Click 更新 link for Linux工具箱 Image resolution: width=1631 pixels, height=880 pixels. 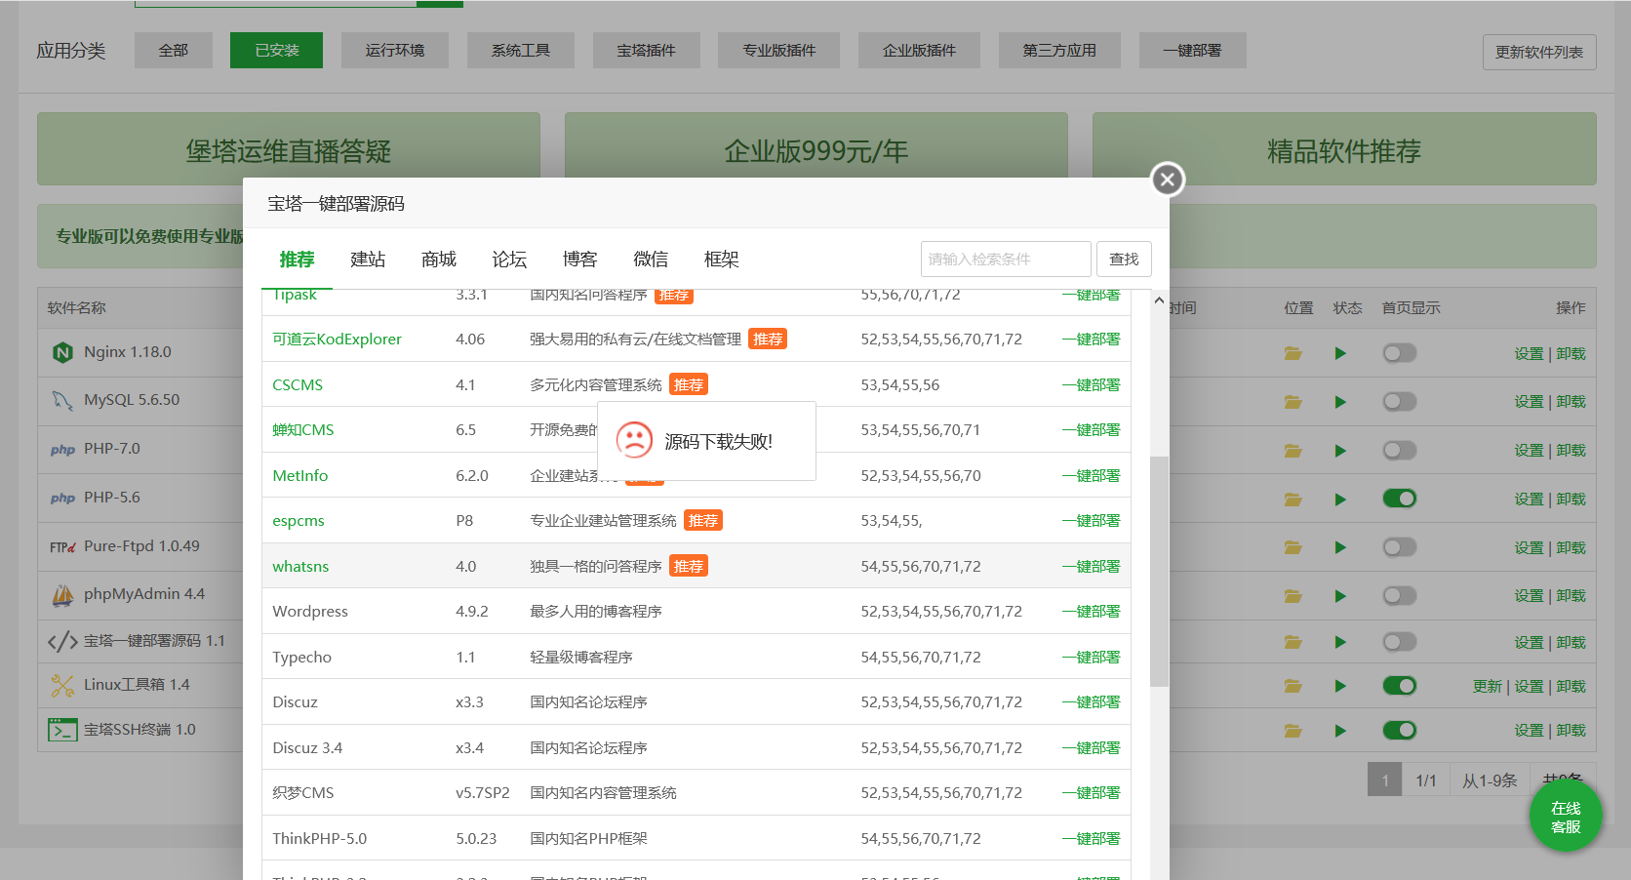click(x=1488, y=687)
